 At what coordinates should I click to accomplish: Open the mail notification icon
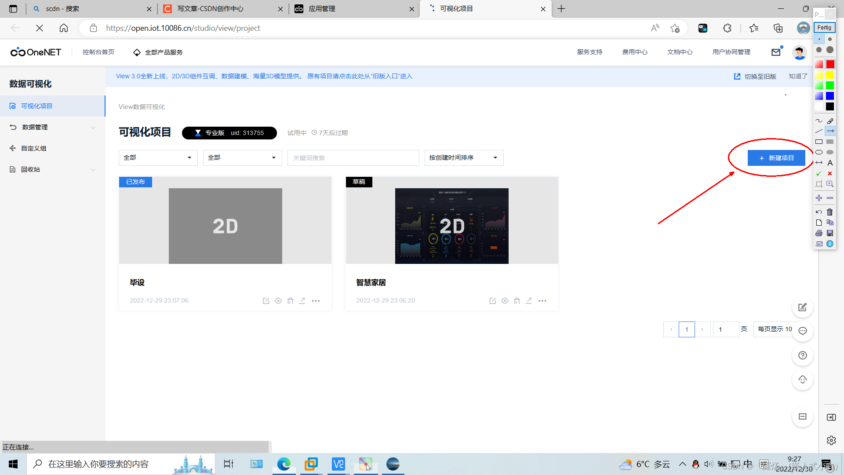pos(776,52)
